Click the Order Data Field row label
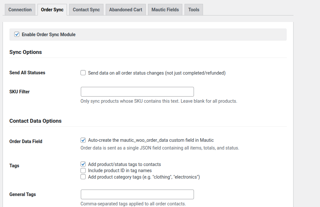320x207 pixels. click(x=26, y=141)
